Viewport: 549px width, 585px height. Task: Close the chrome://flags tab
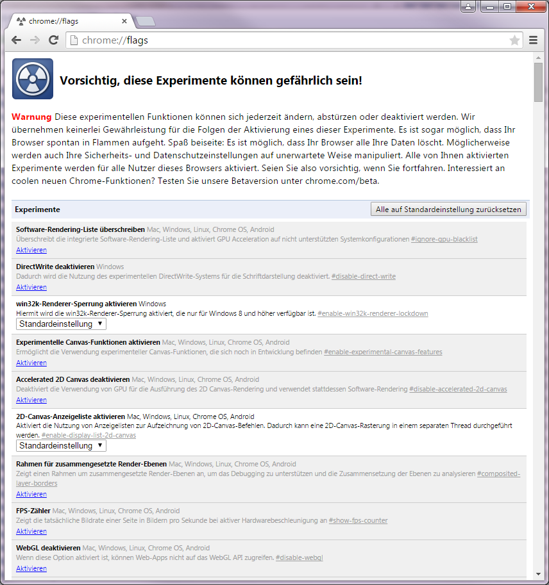124,21
